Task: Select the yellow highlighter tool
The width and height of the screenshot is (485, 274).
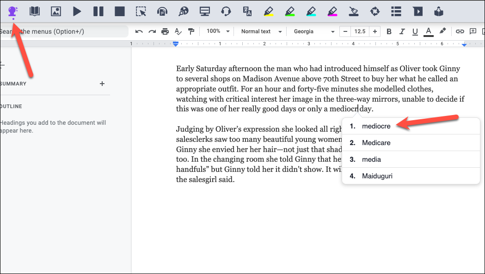Action: tap(268, 11)
